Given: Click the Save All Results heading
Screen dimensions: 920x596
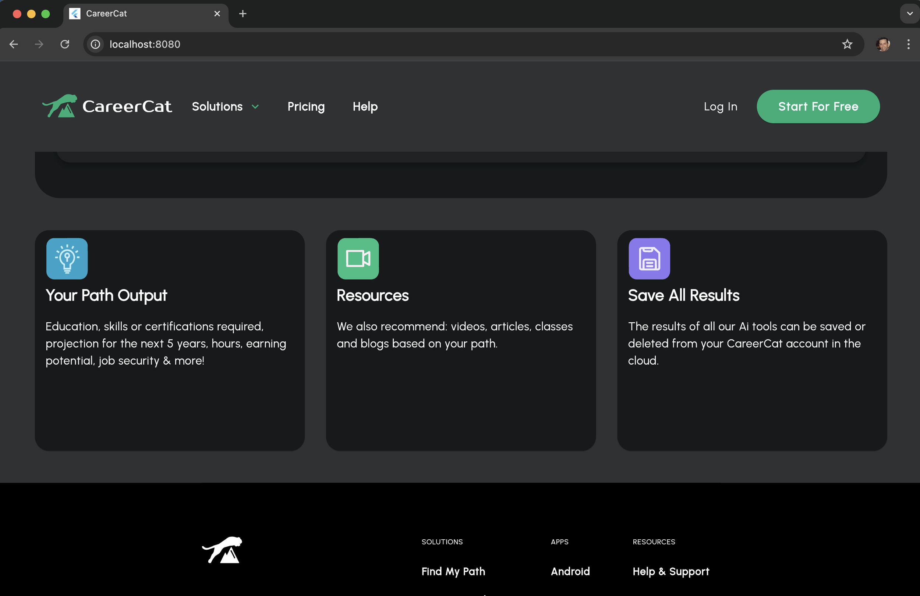Looking at the screenshot, I should tap(683, 295).
